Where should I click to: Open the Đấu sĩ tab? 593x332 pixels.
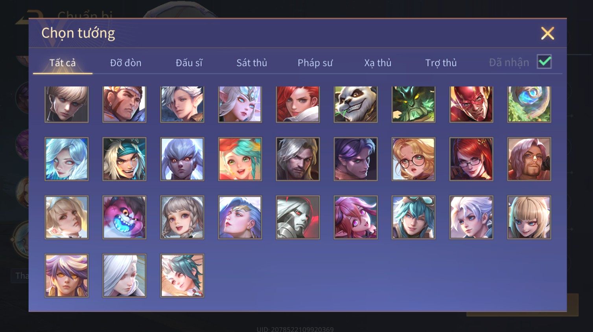pyautogui.click(x=189, y=63)
